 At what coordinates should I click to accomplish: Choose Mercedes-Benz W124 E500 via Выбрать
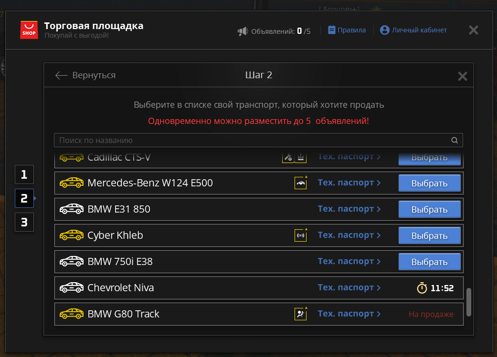tap(430, 183)
